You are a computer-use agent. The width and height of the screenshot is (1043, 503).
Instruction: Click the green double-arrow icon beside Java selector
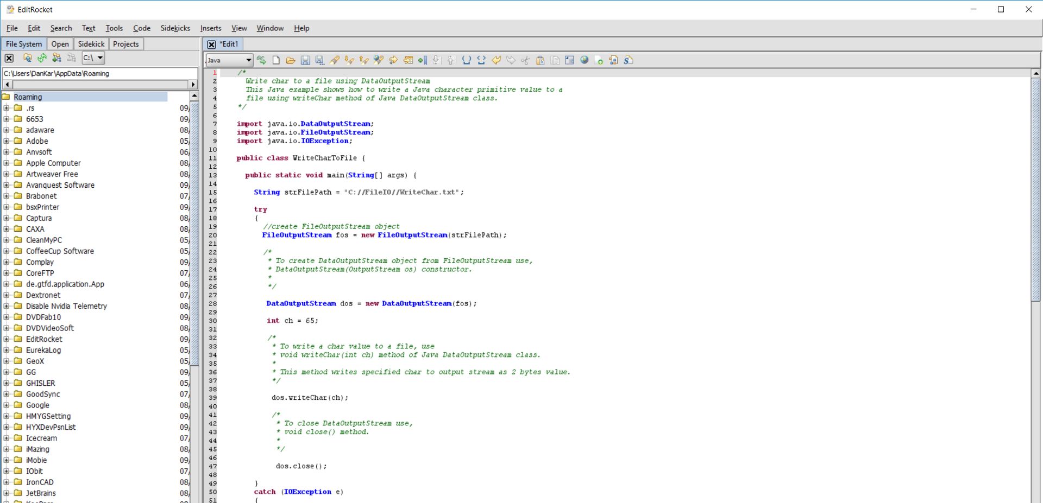[261, 60]
